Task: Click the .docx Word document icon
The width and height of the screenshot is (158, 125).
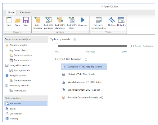Action: tap(63, 90)
